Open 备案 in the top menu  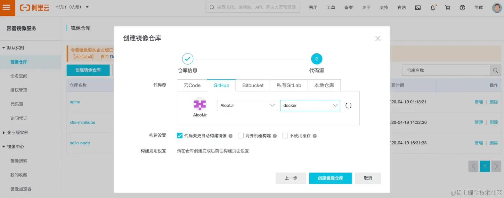(348, 7)
